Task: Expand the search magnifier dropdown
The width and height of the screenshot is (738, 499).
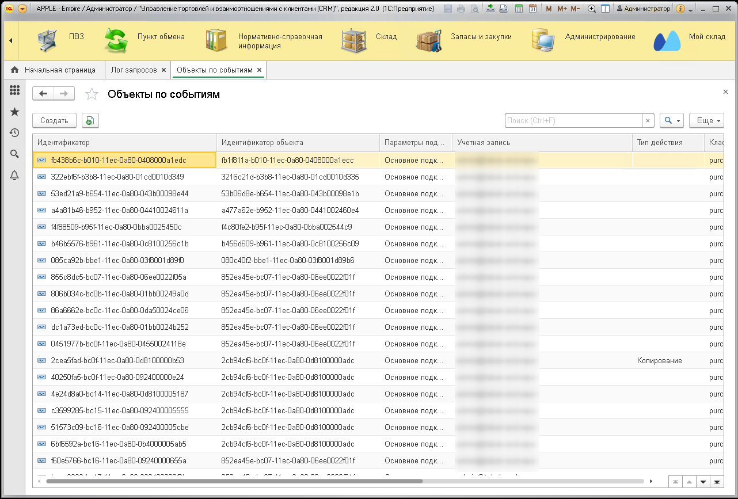Action: click(671, 120)
